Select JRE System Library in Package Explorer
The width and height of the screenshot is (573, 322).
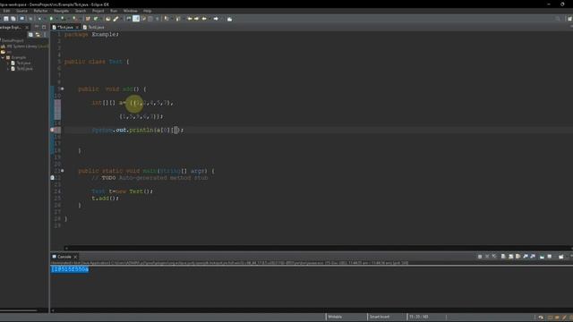(x=24, y=47)
